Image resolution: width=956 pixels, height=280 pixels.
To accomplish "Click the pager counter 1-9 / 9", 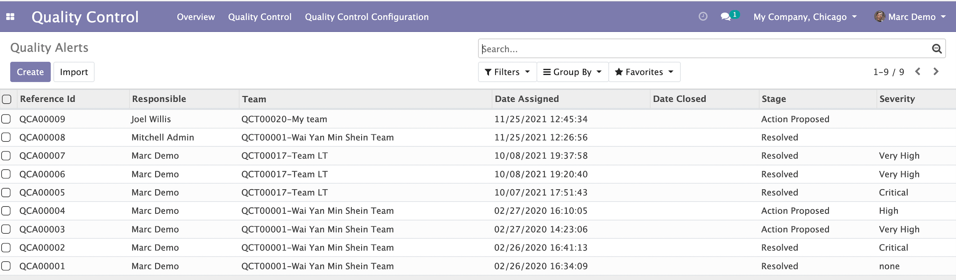I will [888, 72].
